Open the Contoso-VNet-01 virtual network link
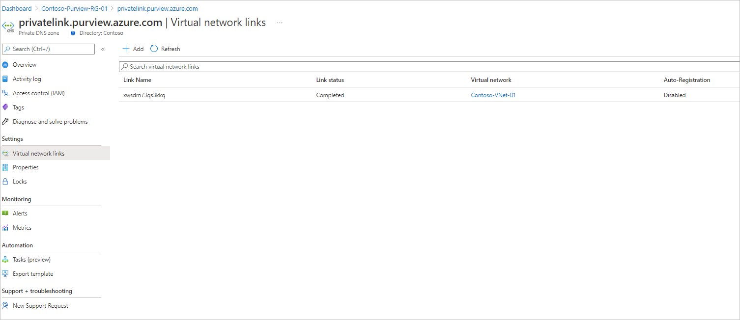 tap(493, 95)
